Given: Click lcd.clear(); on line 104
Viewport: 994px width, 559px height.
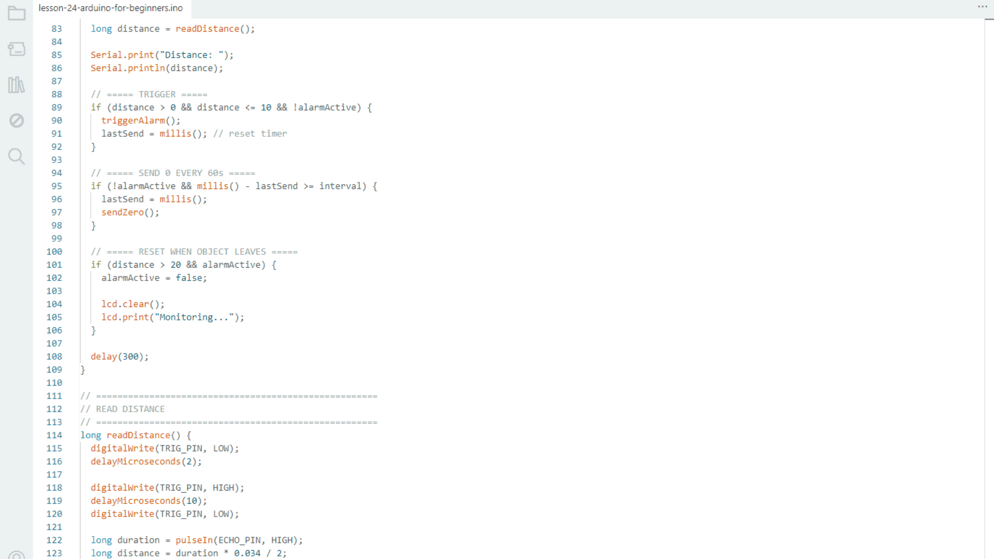Looking at the screenshot, I should tap(133, 304).
